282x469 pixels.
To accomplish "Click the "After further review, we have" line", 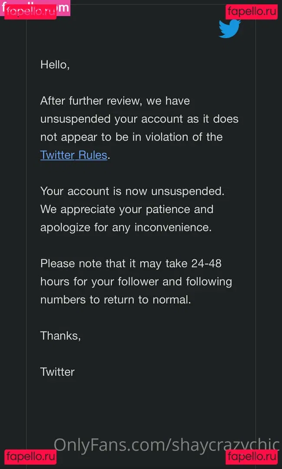I will pyautogui.click(x=115, y=101).
